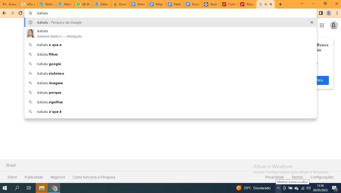Open the 'Publicidade' footer link
341x193 pixels.
coord(34,177)
